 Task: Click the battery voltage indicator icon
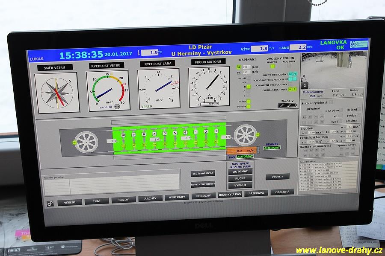[286, 105]
